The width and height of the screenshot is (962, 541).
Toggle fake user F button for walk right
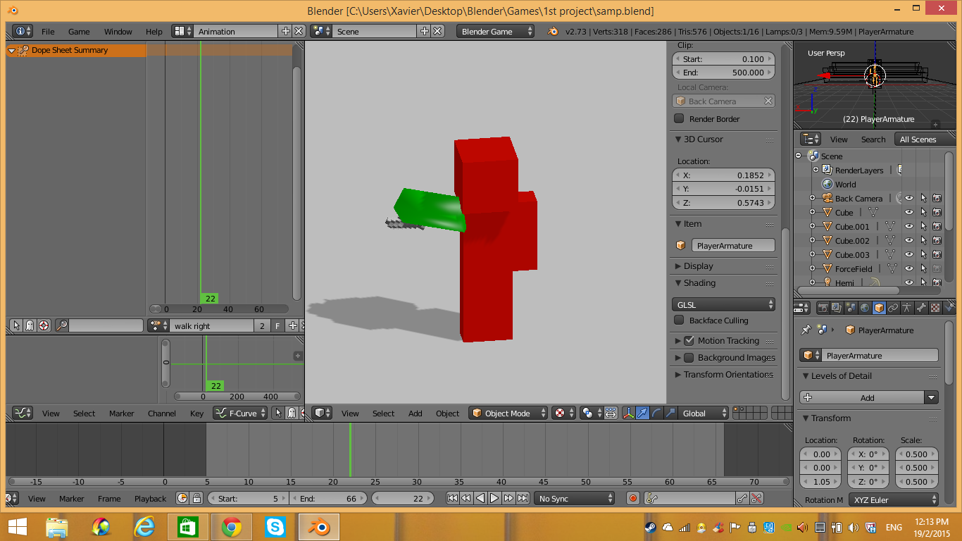[277, 325]
